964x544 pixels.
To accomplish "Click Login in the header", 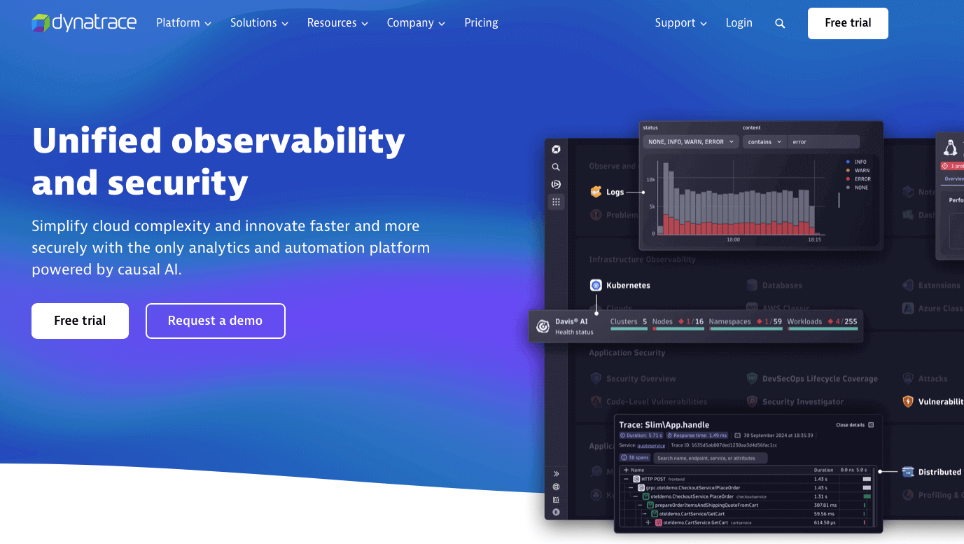I will [739, 23].
